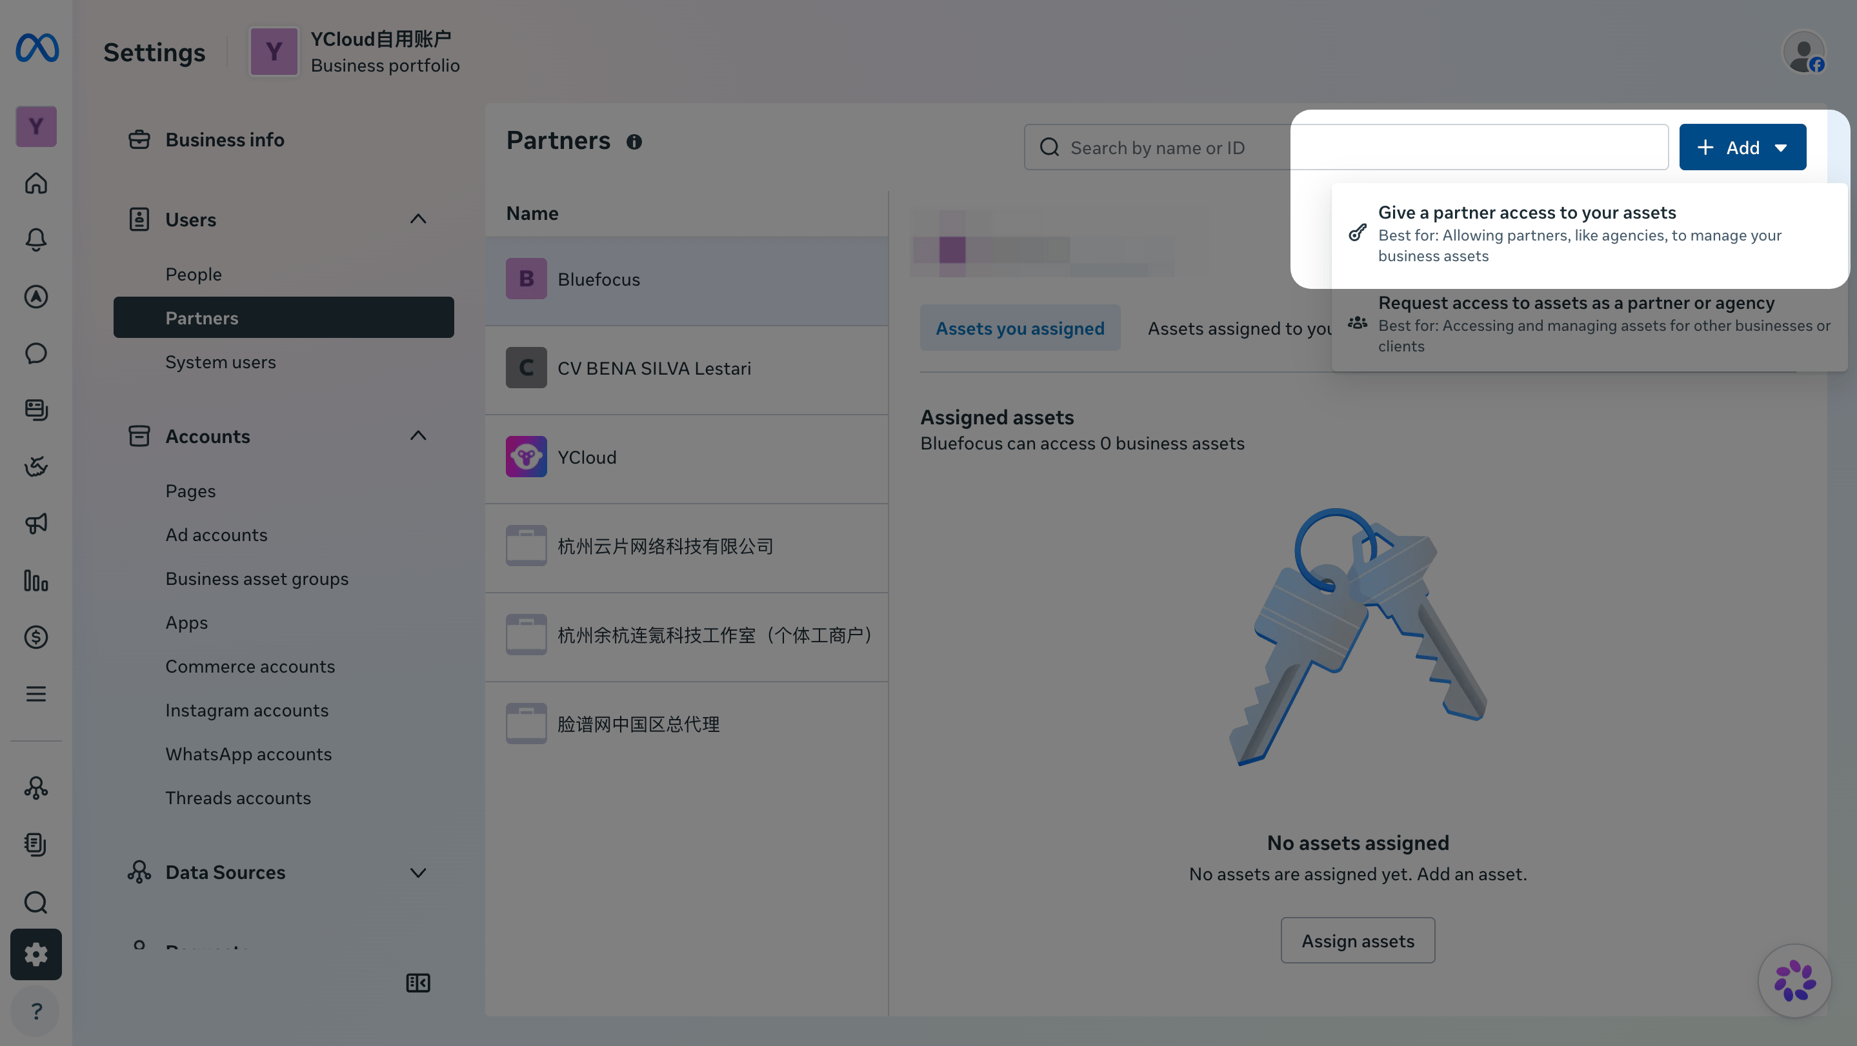The width and height of the screenshot is (1857, 1046).
Task: Collapse the Accounts section
Action: click(418, 436)
